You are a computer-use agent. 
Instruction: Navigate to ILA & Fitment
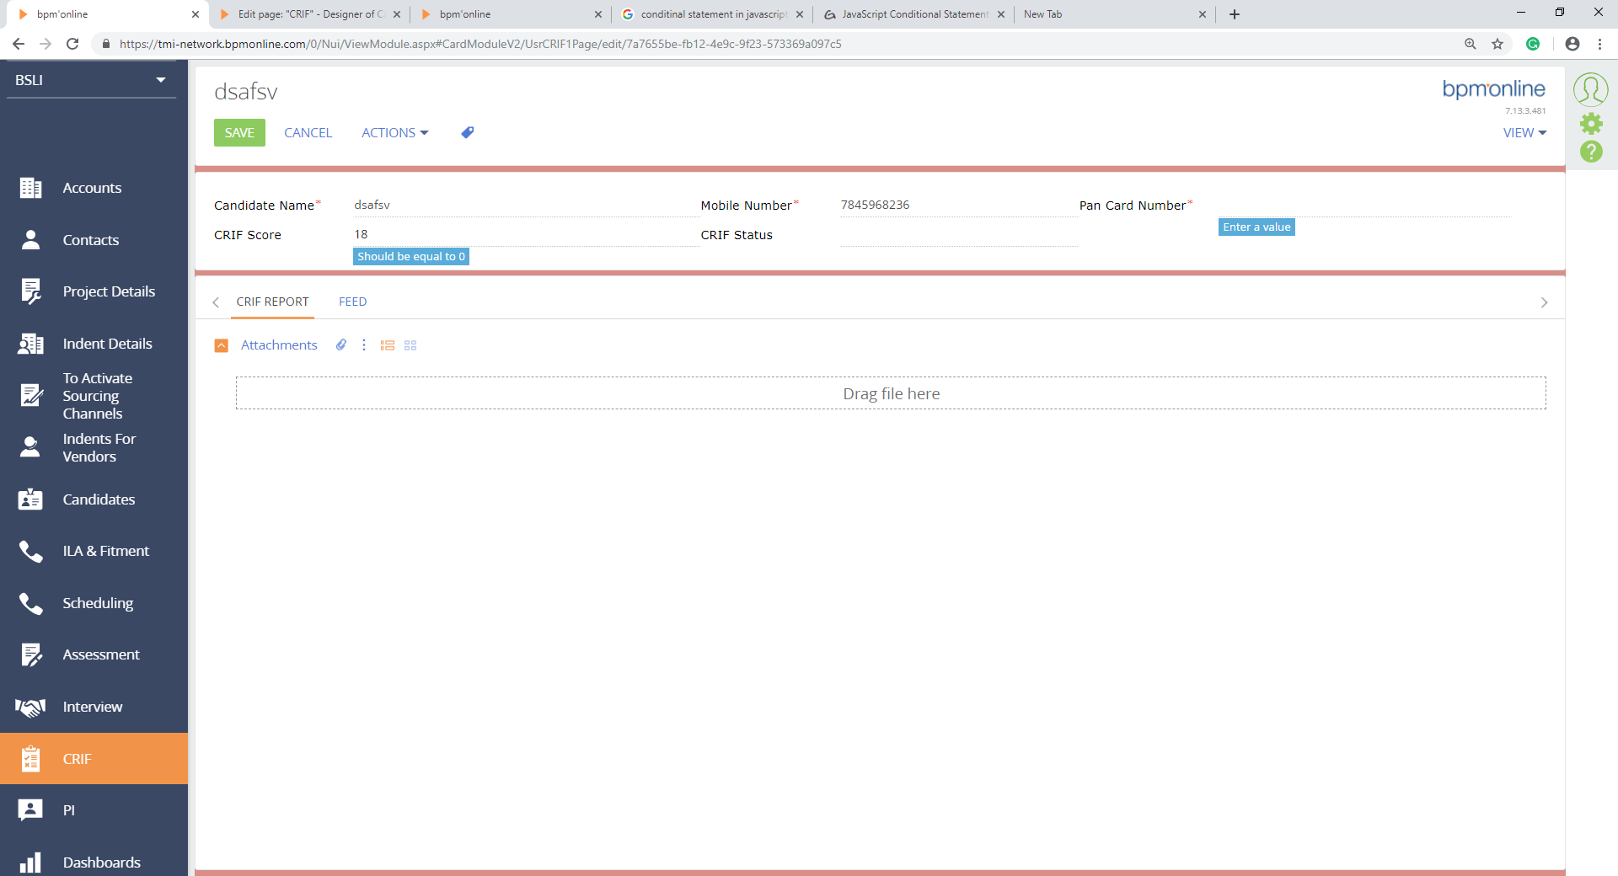click(105, 550)
